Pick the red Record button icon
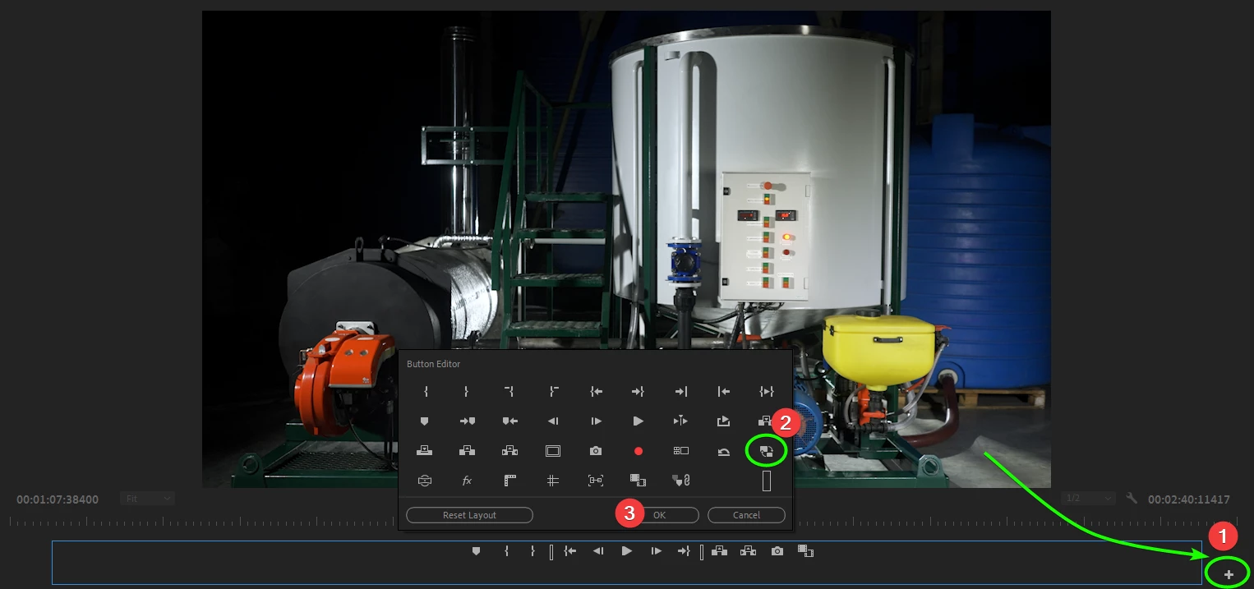1254x589 pixels. pos(638,451)
